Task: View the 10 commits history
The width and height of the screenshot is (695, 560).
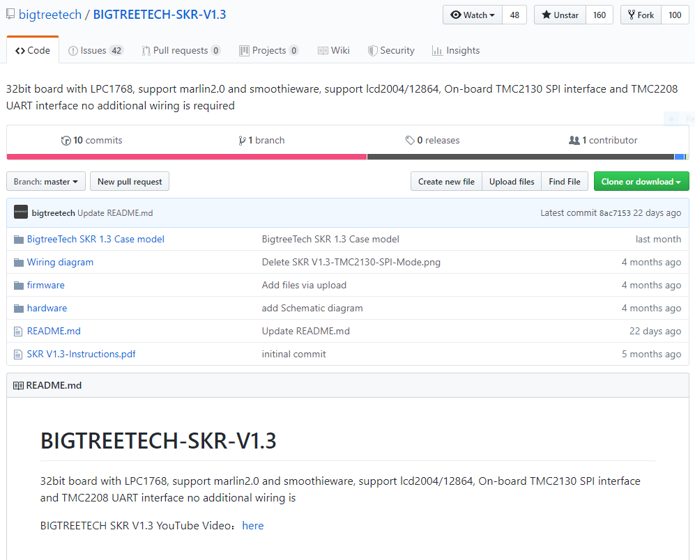Action: [x=92, y=141]
